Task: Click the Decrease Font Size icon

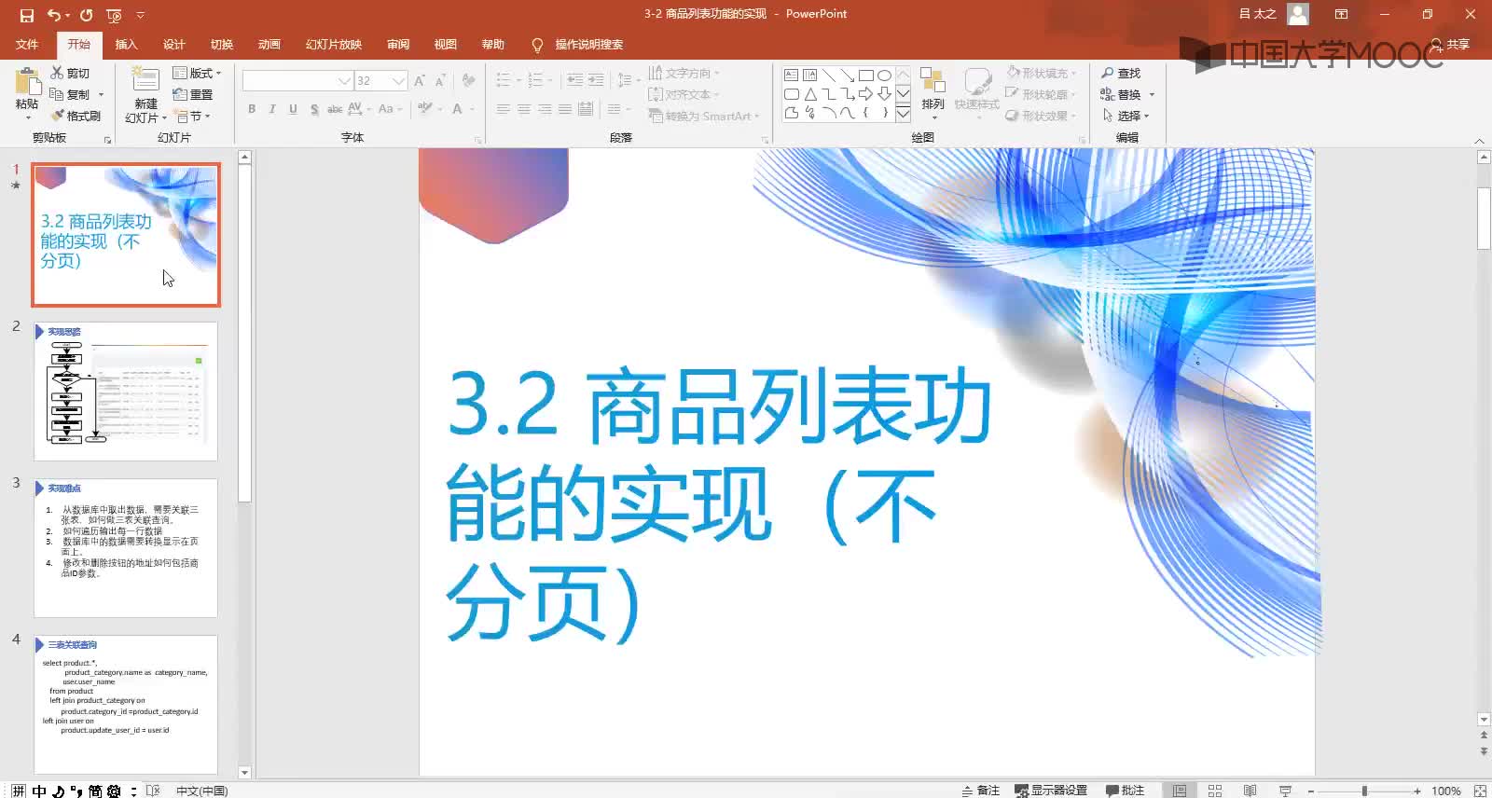Action: (x=440, y=81)
